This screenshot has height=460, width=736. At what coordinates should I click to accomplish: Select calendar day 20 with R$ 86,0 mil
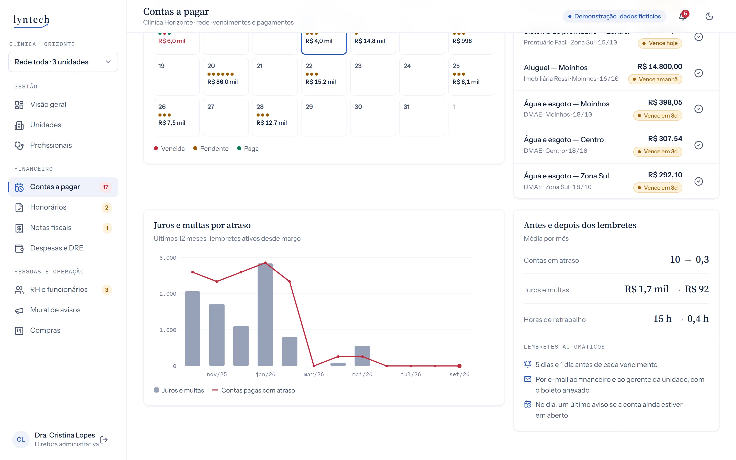[226, 76]
